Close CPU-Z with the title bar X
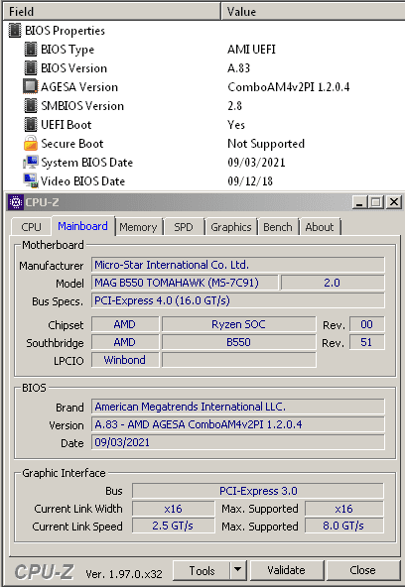Viewport: 405px width, 587px height. coord(394,202)
